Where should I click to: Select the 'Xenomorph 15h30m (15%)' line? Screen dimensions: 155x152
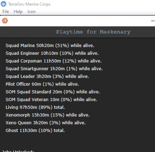[x=48, y=115]
